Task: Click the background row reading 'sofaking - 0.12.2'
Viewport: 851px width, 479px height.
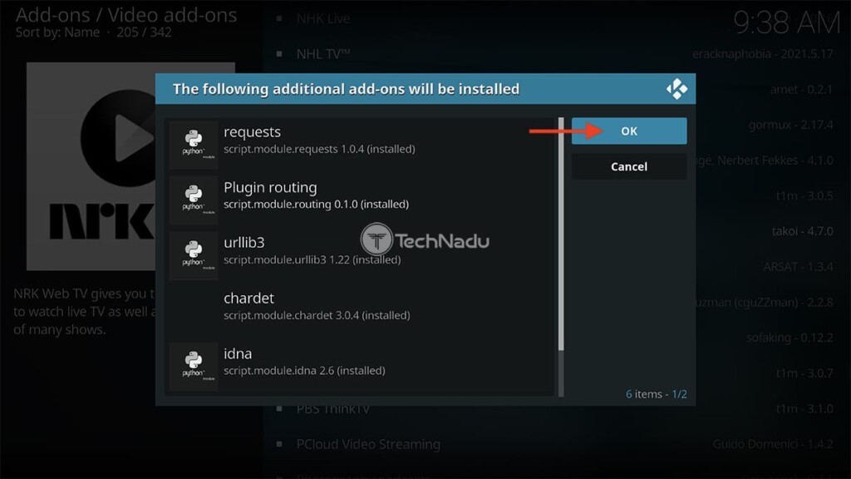Action: click(x=790, y=338)
